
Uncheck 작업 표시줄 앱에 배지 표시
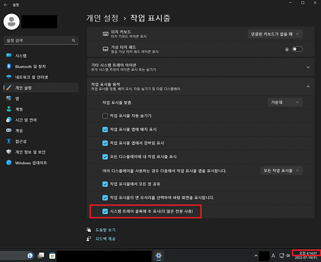point(105,129)
